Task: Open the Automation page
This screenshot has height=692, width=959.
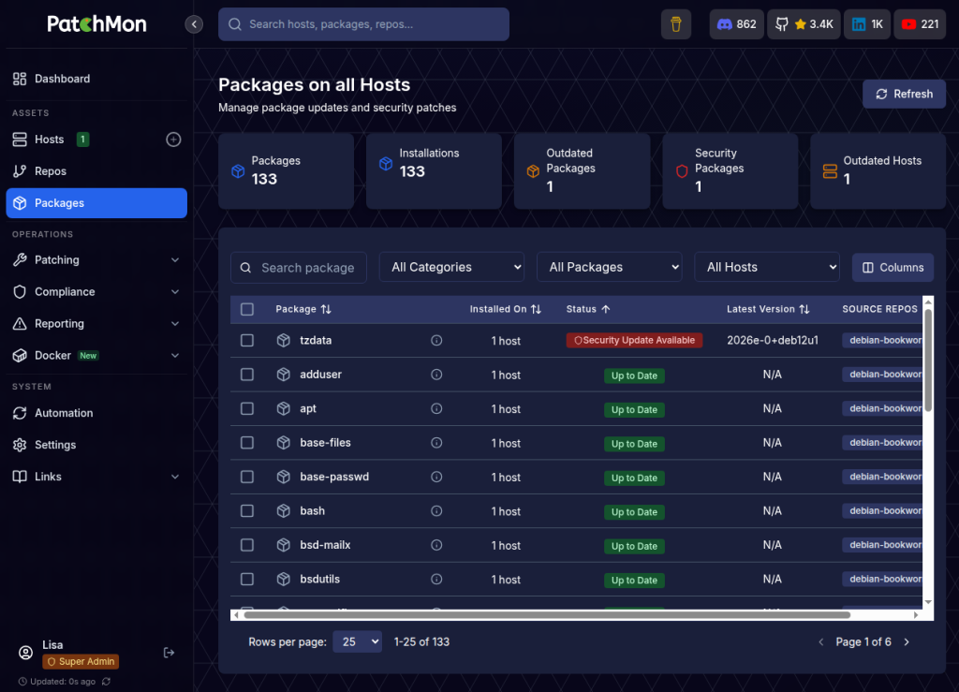Action: click(96, 413)
